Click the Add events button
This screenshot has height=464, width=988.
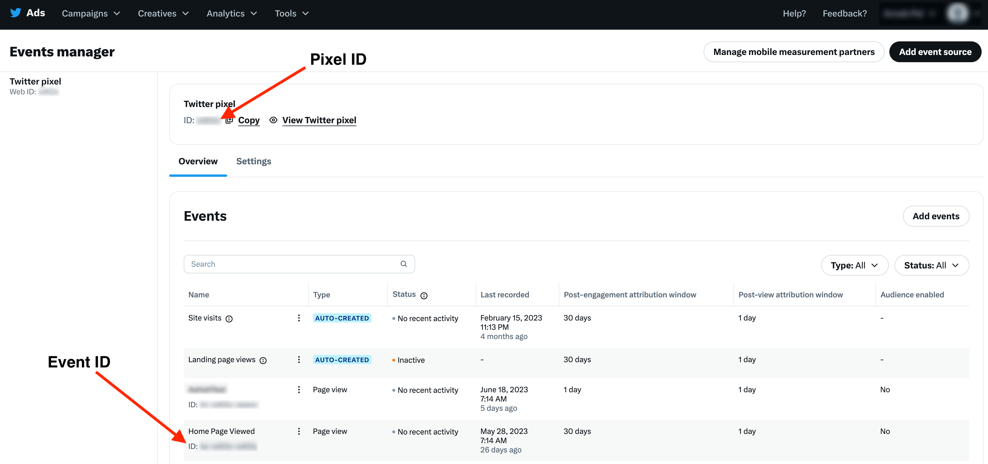click(936, 216)
